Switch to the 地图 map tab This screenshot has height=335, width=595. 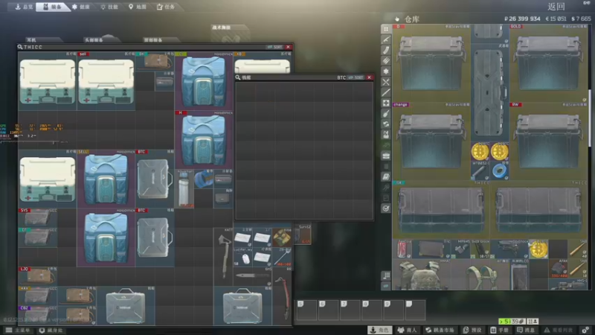coord(137,7)
